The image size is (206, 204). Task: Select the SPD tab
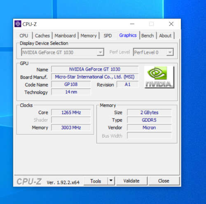108,36
